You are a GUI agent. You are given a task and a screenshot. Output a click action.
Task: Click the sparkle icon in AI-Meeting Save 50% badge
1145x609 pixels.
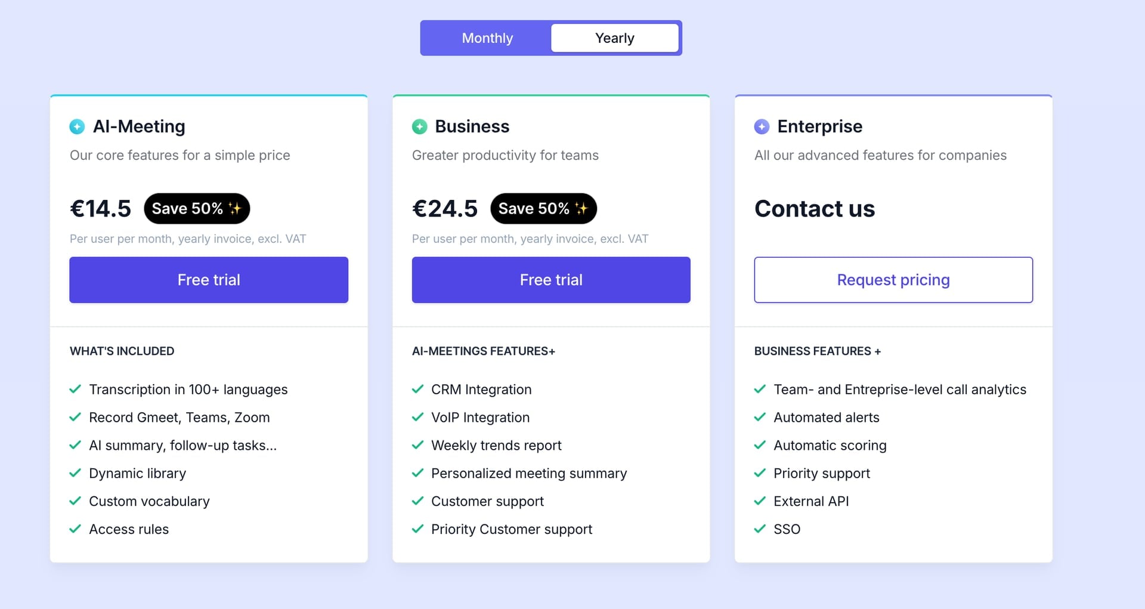tap(235, 208)
